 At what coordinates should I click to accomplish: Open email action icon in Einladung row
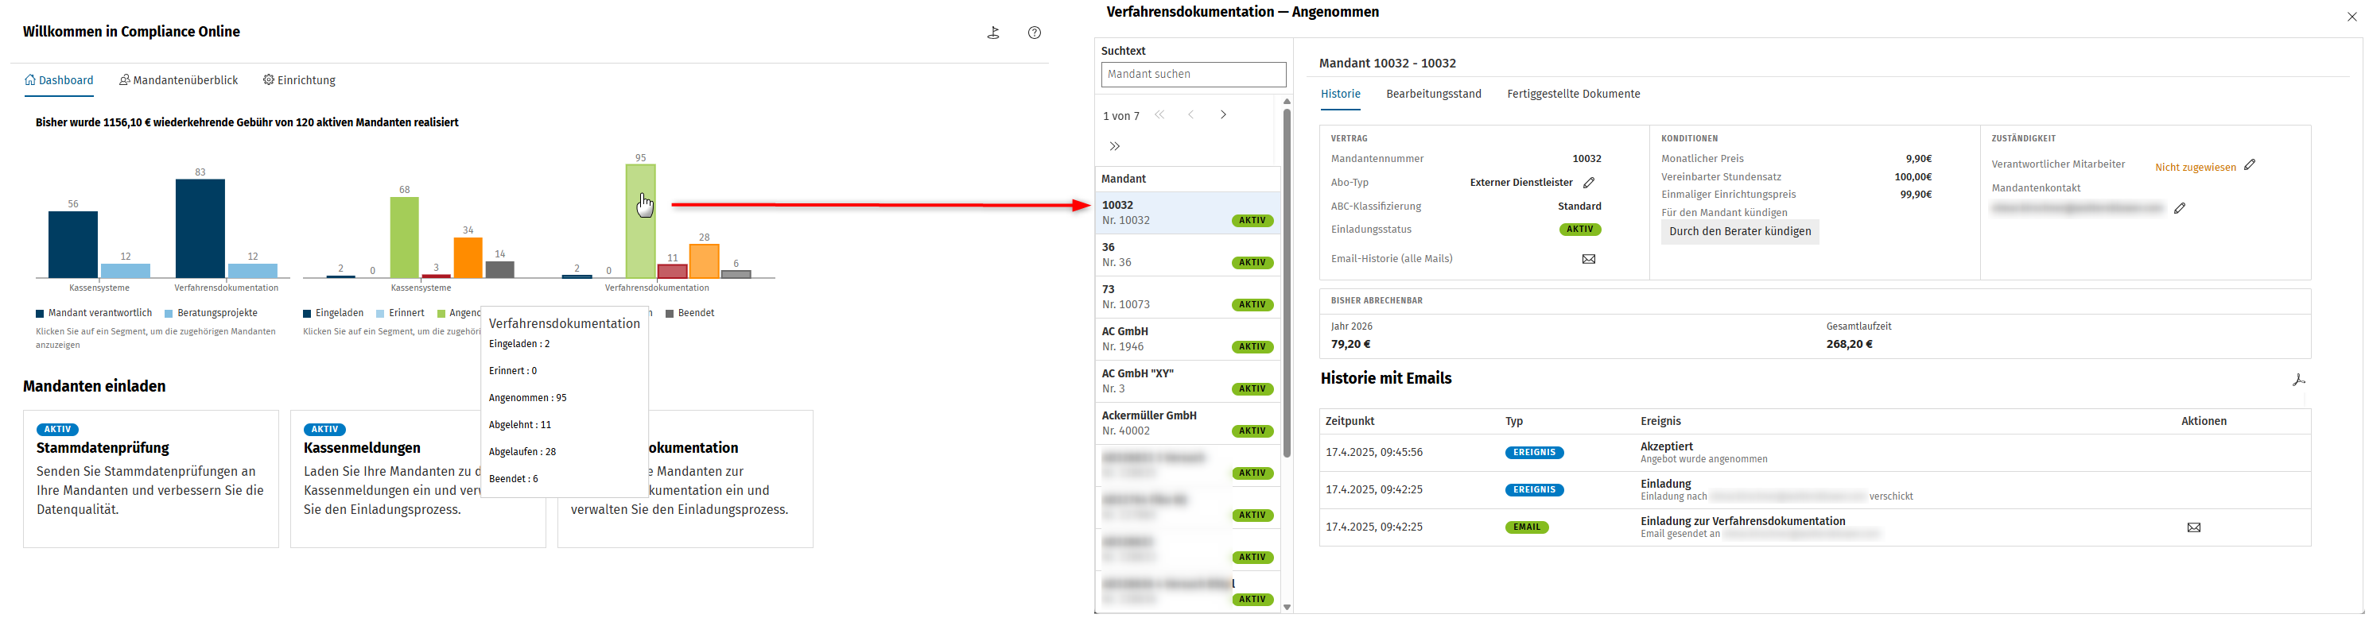tap(2193, 527)
